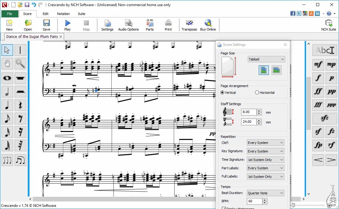Select the beamed notes slur tool
Image resolution: width=339 pixels, height=209 pixels.
(x=20, y=160)
